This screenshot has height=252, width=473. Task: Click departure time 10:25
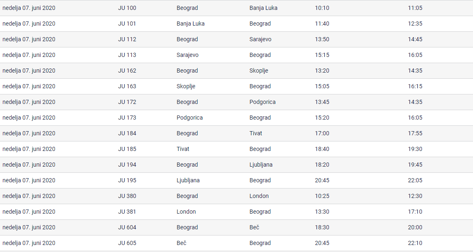tap(322, 196)
